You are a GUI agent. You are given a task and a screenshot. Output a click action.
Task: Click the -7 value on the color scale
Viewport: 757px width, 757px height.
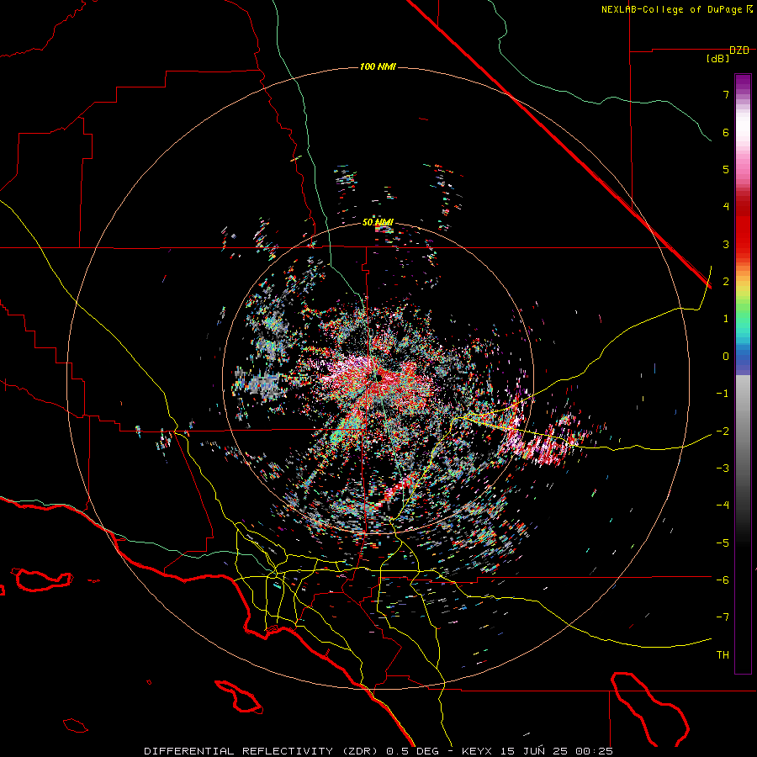(x=723, y=617)
